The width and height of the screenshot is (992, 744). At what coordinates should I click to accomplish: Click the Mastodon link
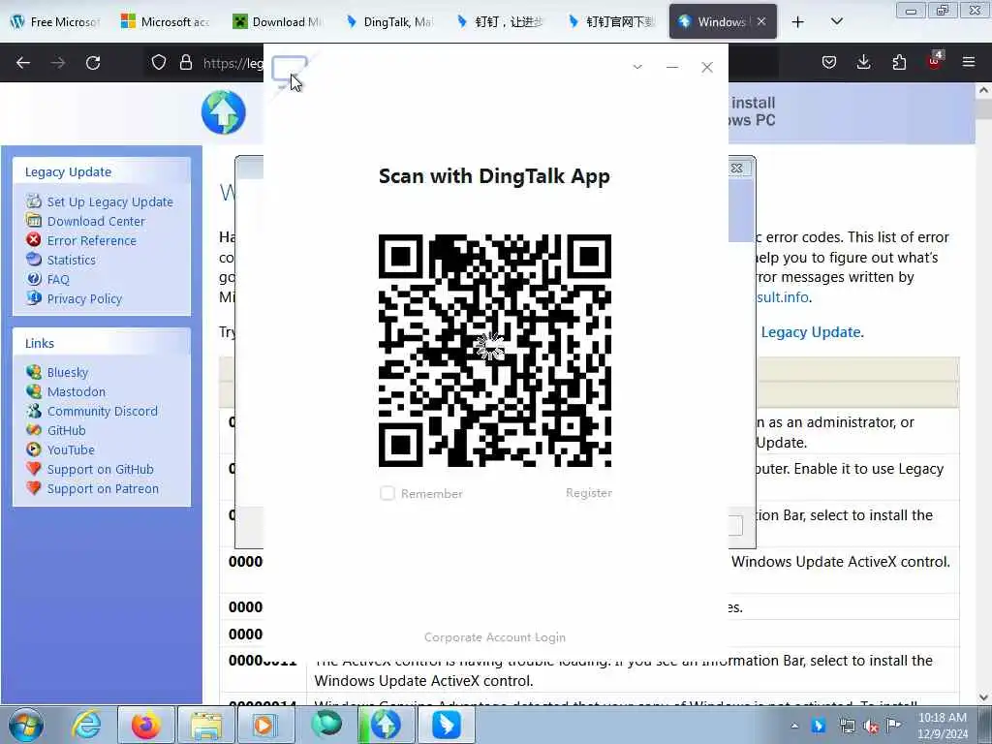tap(77, 391)
